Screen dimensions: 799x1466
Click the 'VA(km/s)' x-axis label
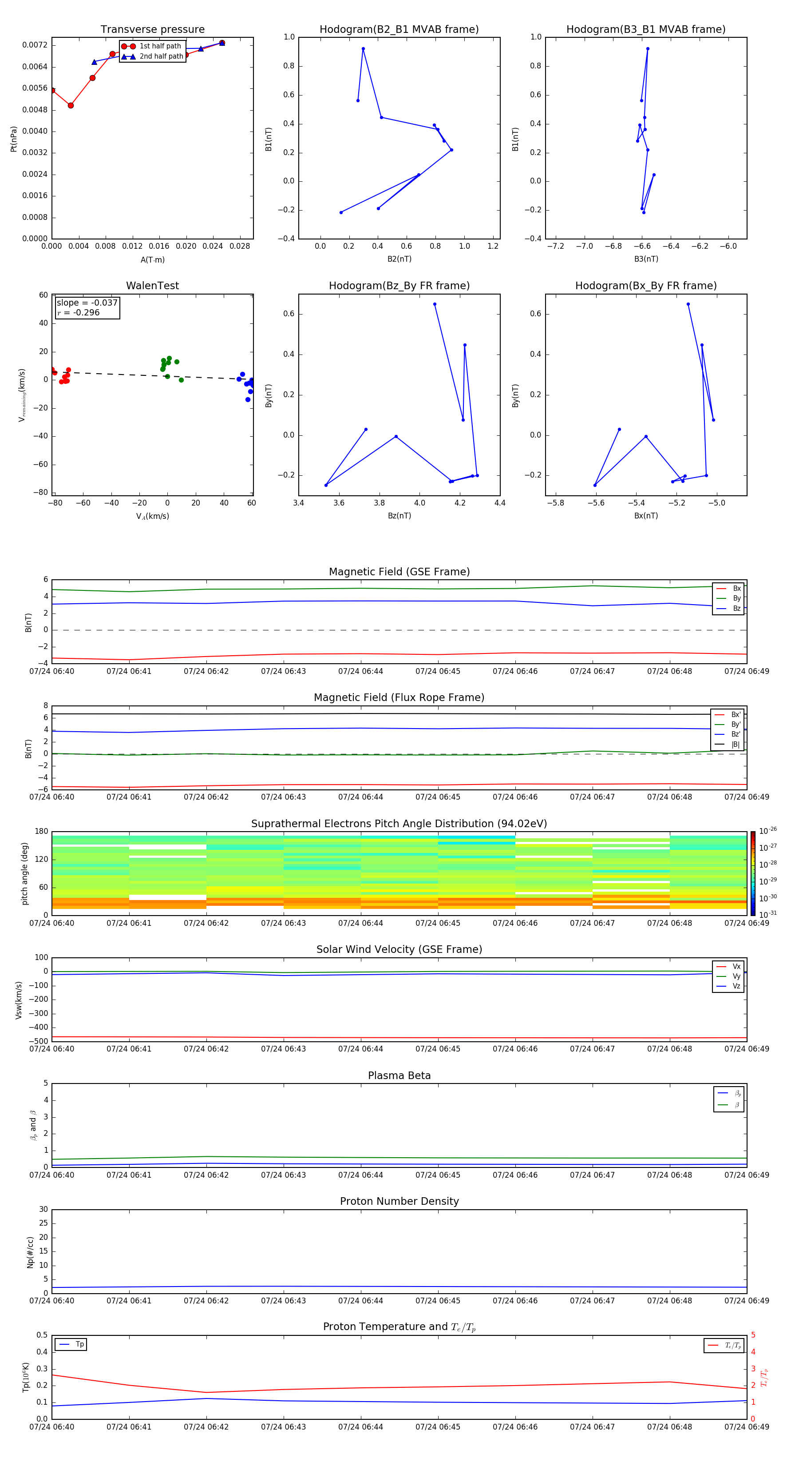click(x=152, y=516)
